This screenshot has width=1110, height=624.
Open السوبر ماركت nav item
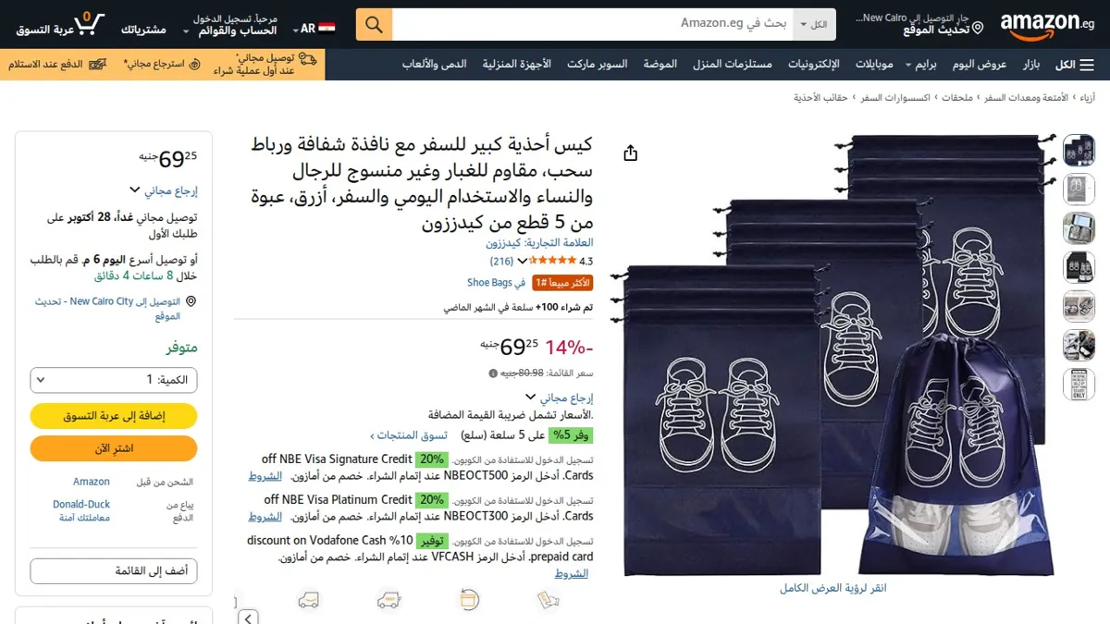click(x=597, y=65)
